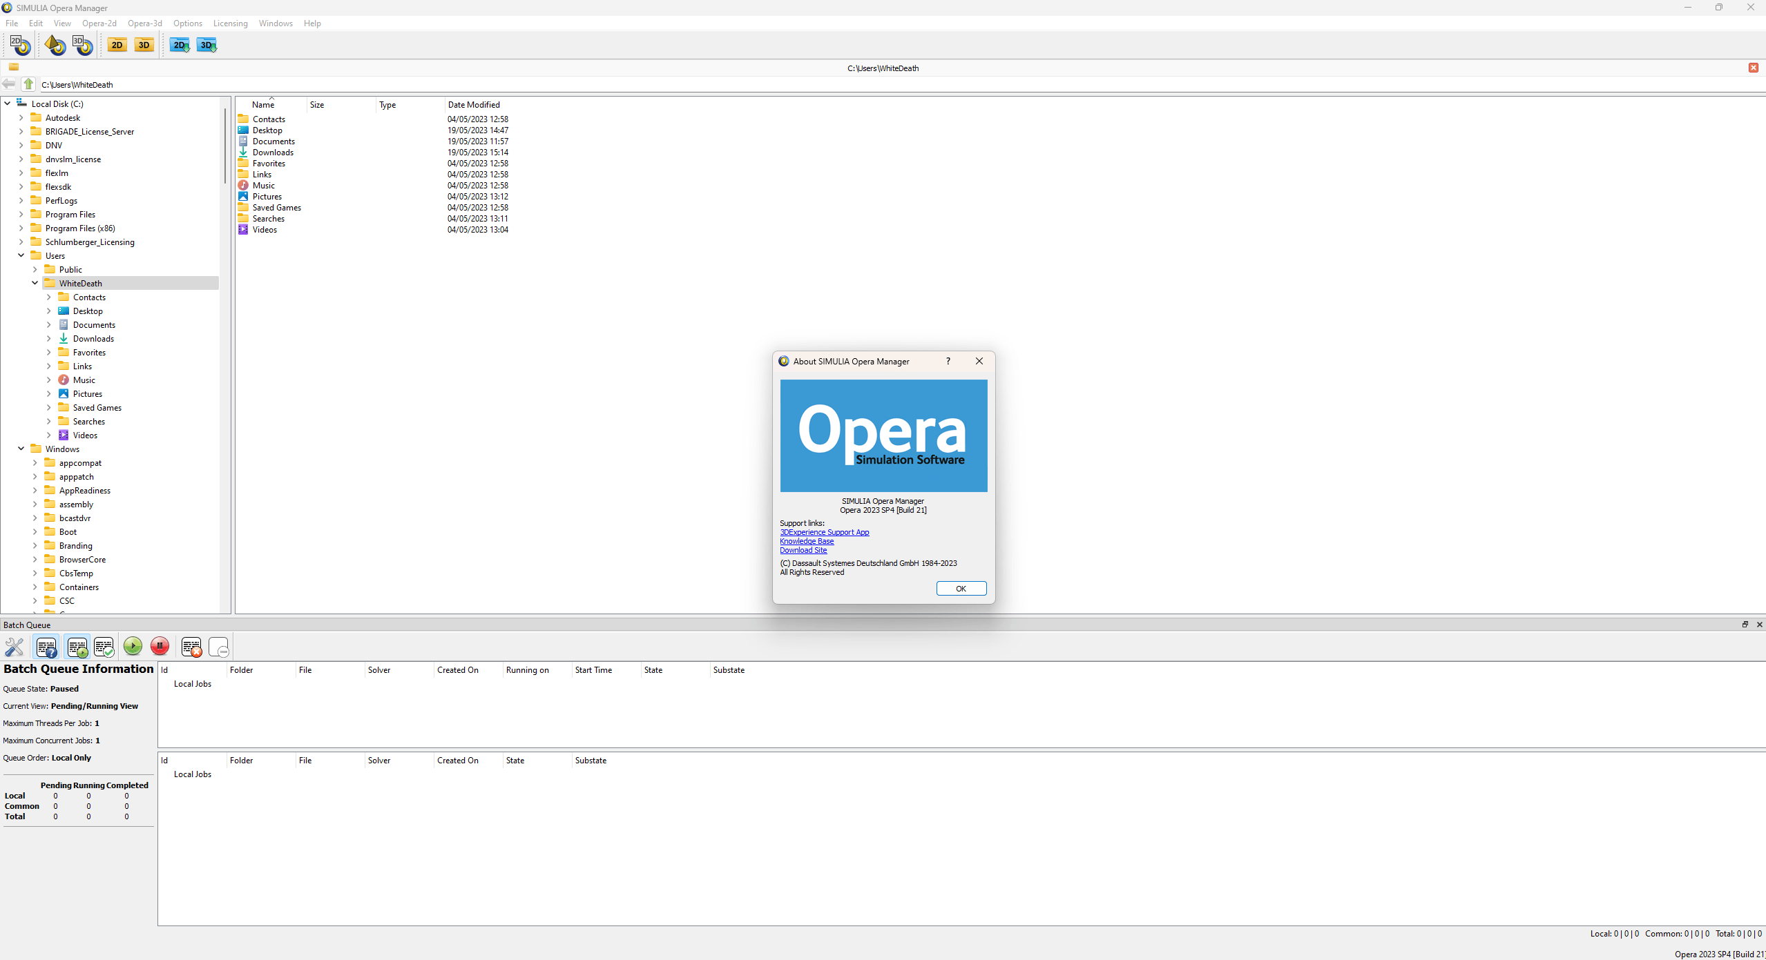Collapse the Windows folder node
This screenshot has height=960, width=1766.
[21, 449]
